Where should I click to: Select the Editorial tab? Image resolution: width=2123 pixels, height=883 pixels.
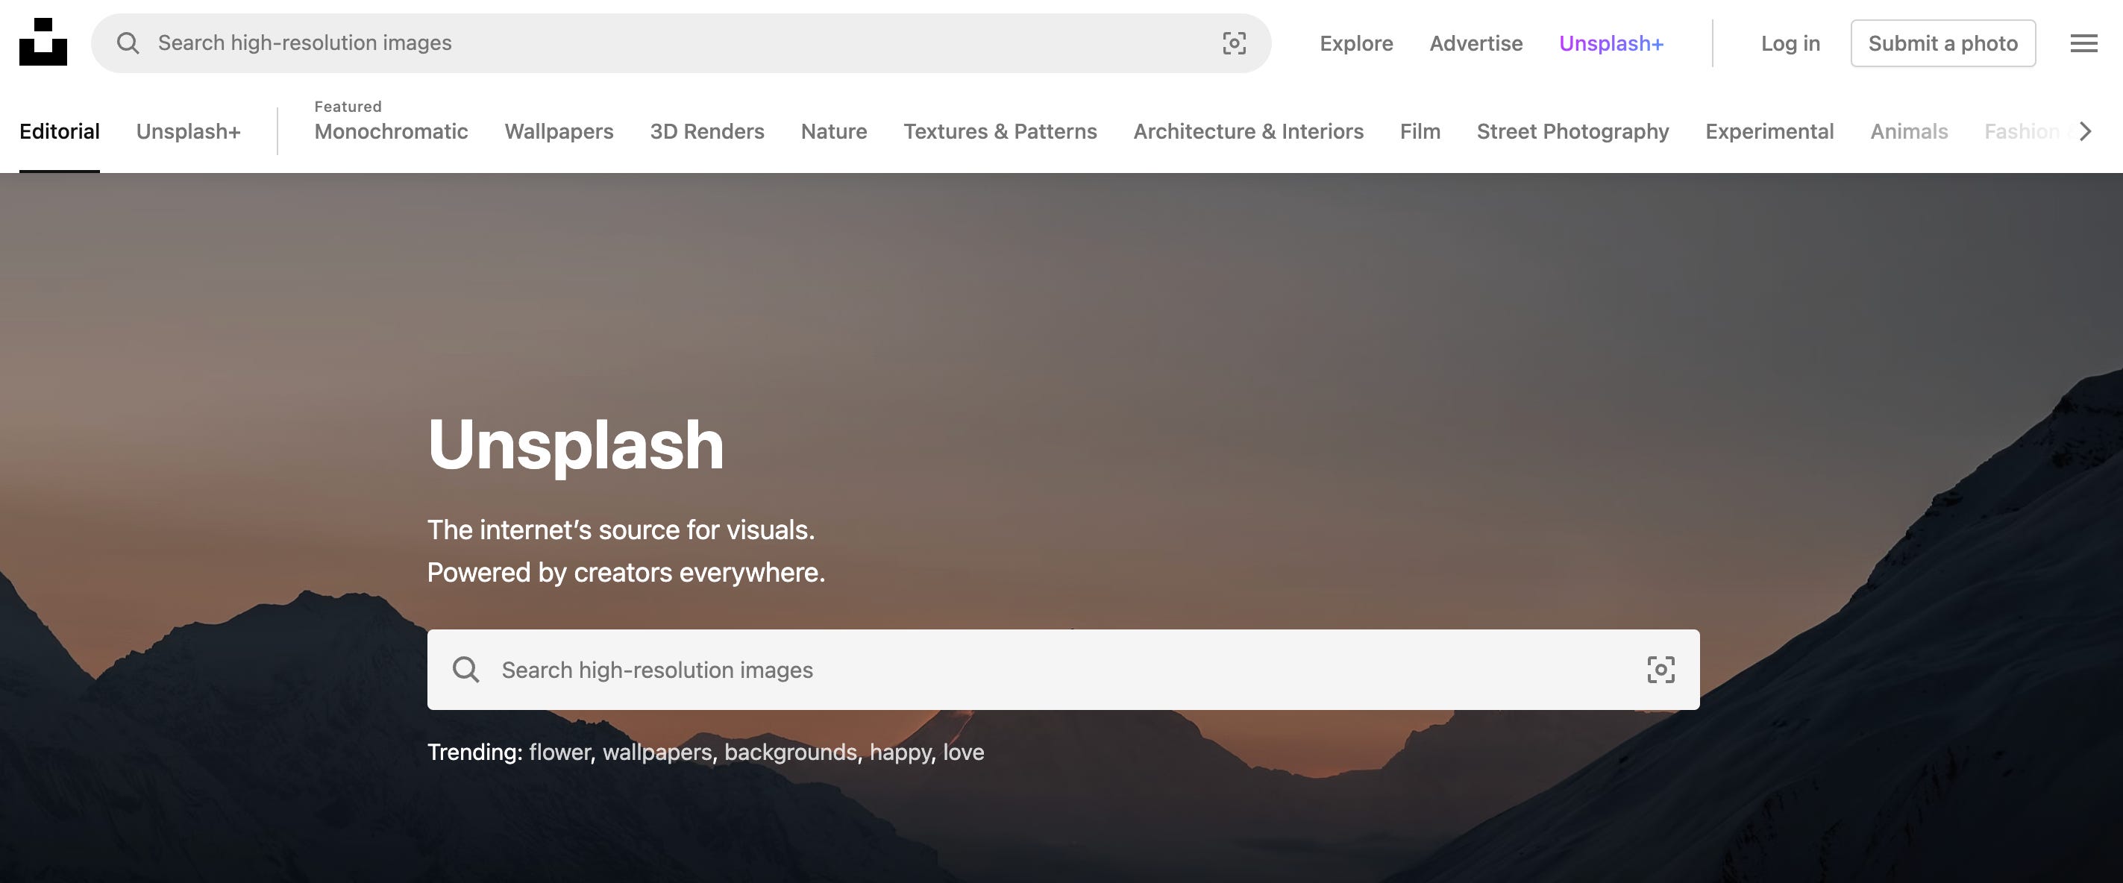(60, 132)
